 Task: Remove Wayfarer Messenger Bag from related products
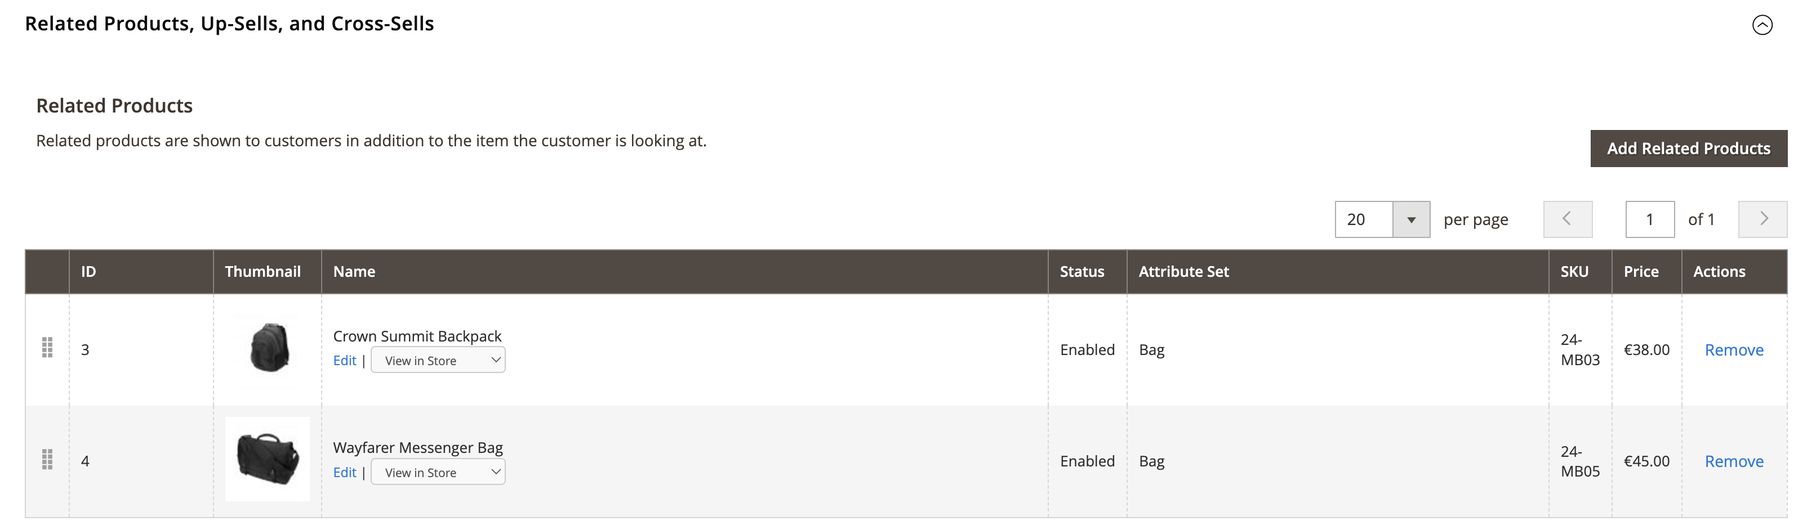pos(1734,462)
